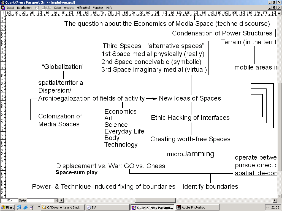Viewport: 282px width, 211px height.
Task: Expand hidden tray icons with the « chevron
Action: pyautogui.click(x=268, y=207)
